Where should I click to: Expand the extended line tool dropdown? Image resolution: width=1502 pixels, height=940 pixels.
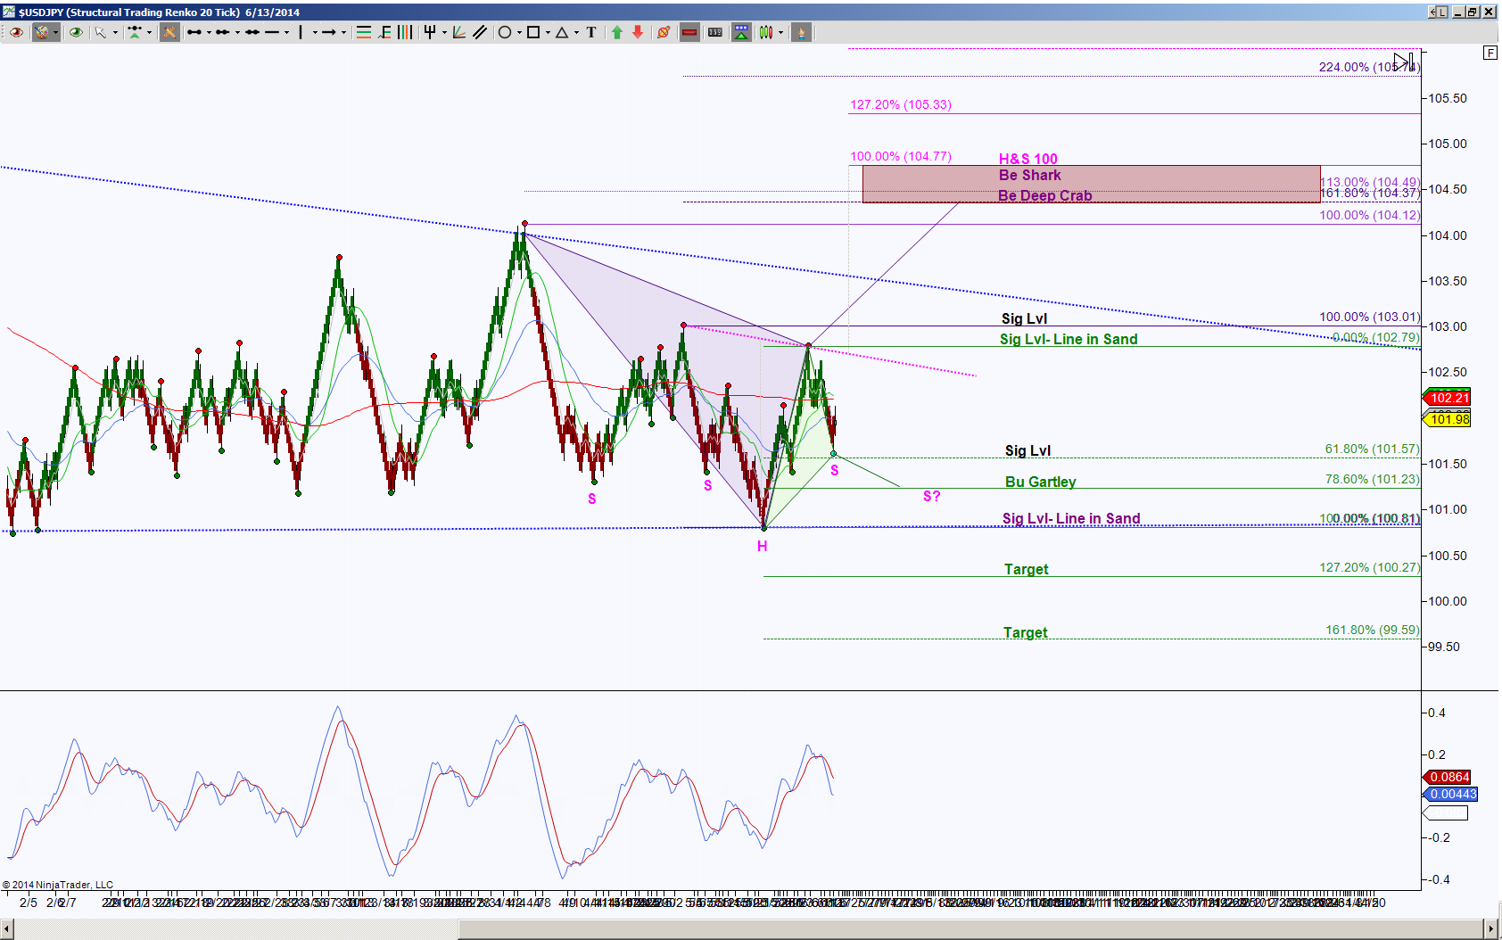(237, 32)
